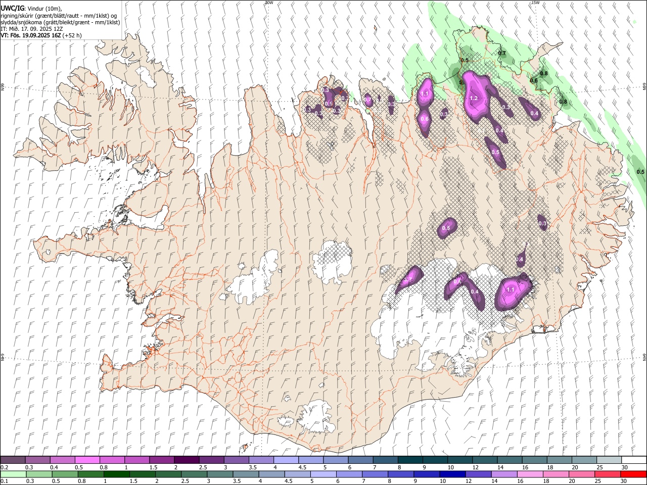Click the bright pink 0.5–0.8 snow legend swatch
Viewport: 647px width, 485px height.
coord(87,460)
